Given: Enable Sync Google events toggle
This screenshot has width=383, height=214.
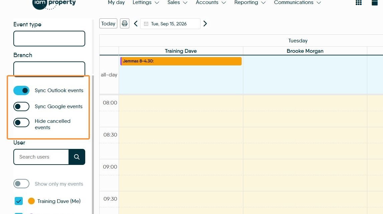Looking at the screenshot, I should point(21,106).
